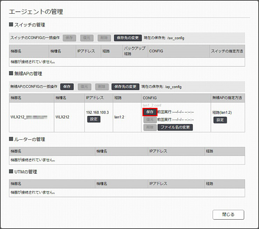Click the 前回実行 text beside the row 復元 button

[175, 120]
